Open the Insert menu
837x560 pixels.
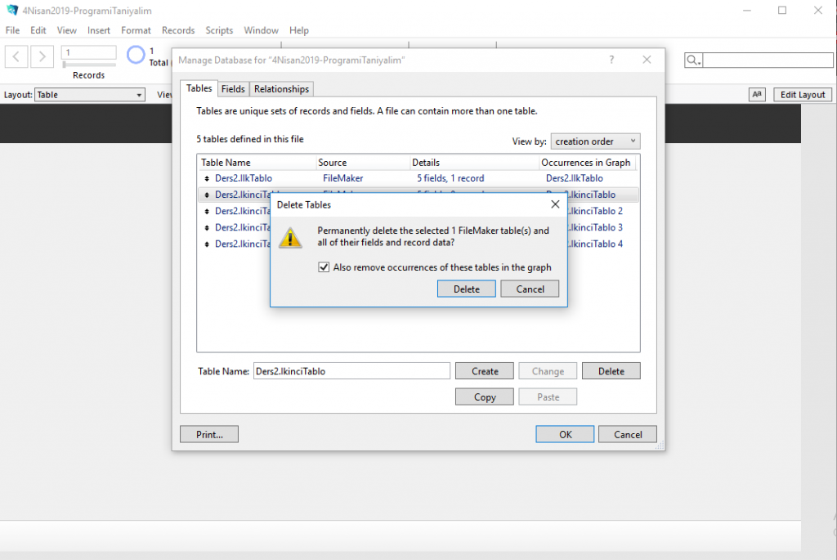pyautogui.click(x=99, y=30)
